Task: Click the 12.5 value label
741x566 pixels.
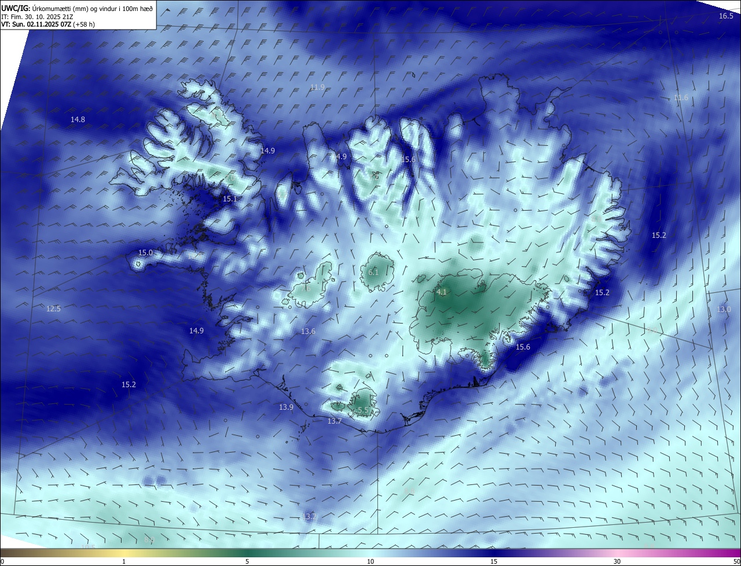Action: (x=53, y=309)
